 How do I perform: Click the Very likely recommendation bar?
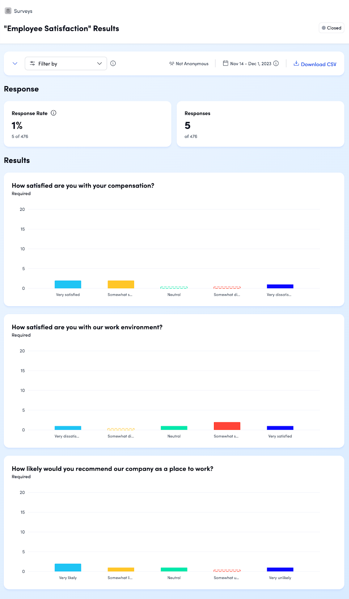coord(68,568)
